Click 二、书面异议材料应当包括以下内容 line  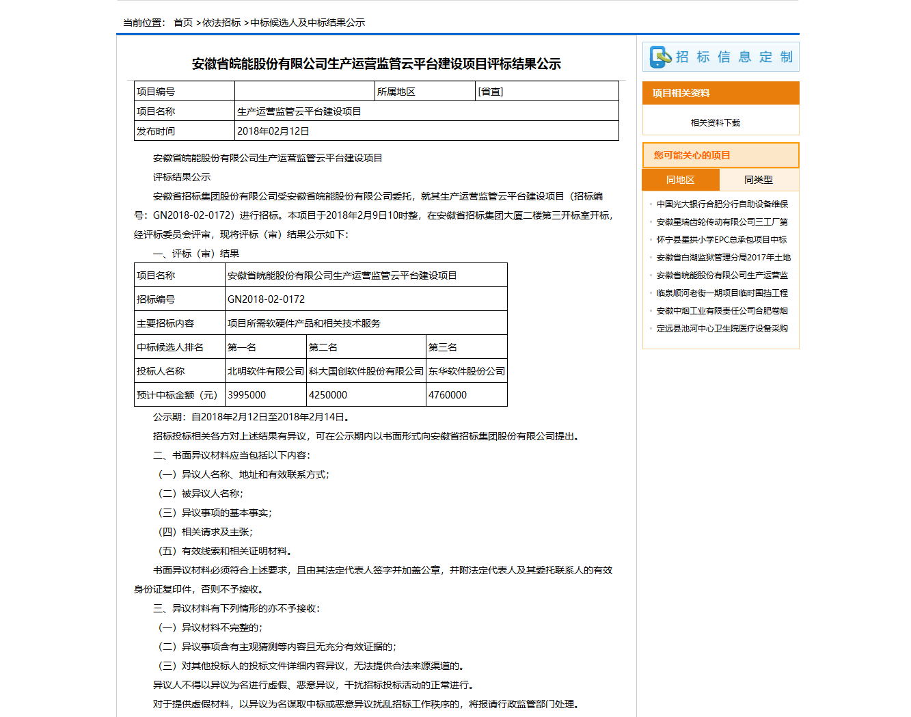point(232,455)
